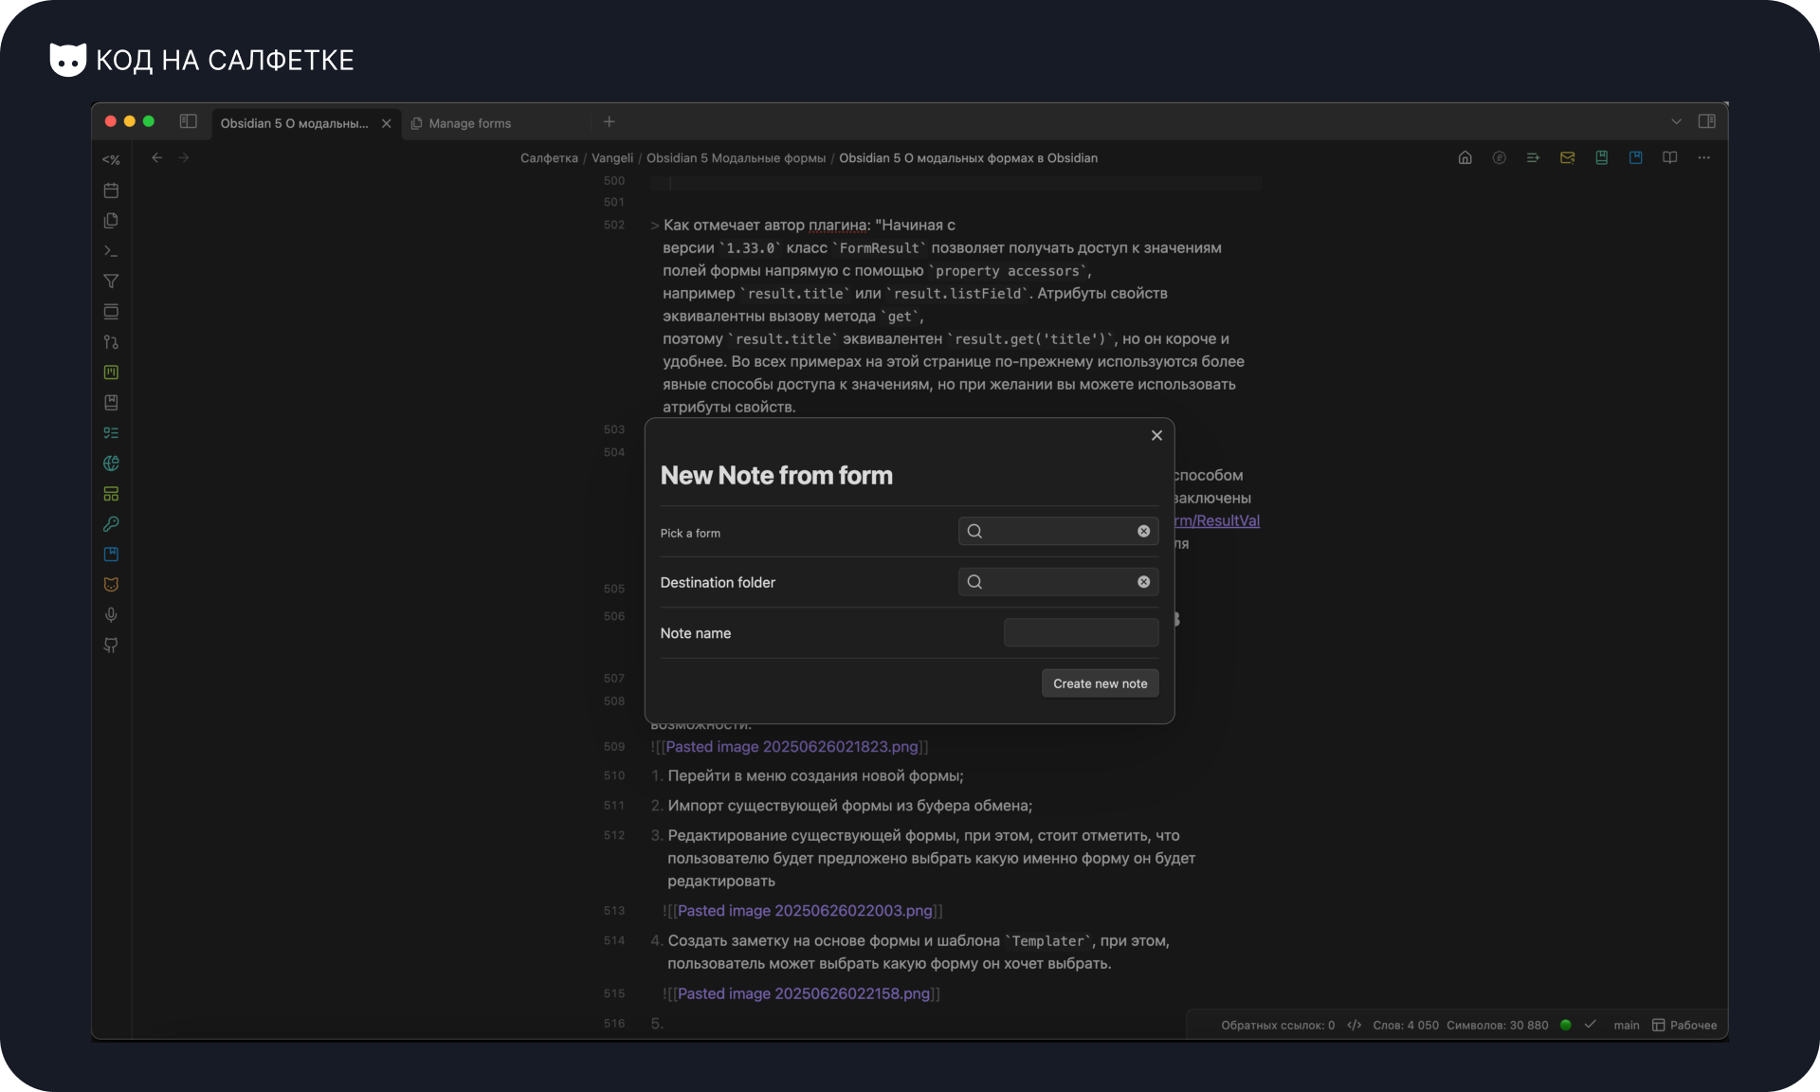This screenshot has width=1820, height=1092.
Task: Focus the Destination folder search field
Action: point(1058,582)
